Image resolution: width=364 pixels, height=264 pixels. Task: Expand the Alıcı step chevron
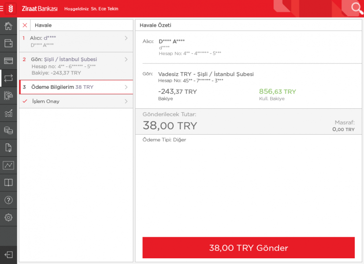coord(126,38)
